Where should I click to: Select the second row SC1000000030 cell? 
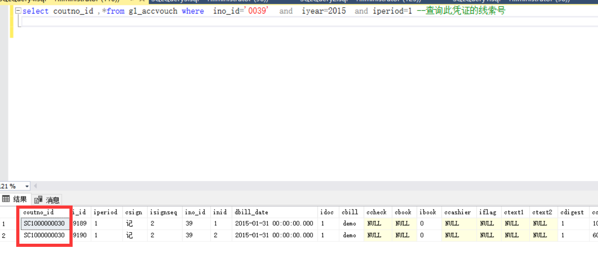[44, 235]
